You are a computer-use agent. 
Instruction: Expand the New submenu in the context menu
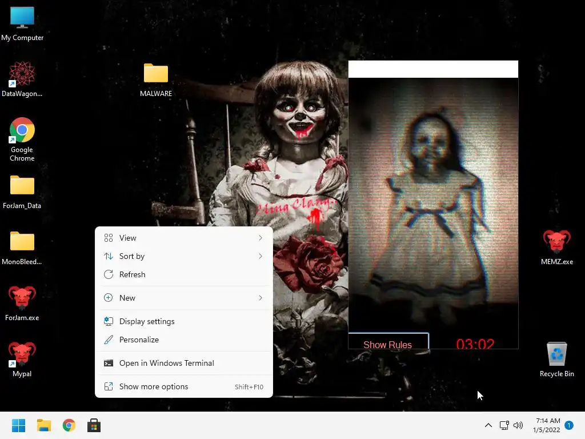point(184,298)
